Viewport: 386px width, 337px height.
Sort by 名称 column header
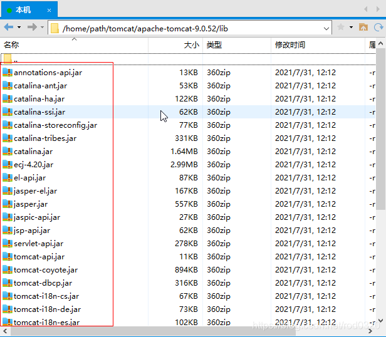pyautogui.click(x=74, y=45)
